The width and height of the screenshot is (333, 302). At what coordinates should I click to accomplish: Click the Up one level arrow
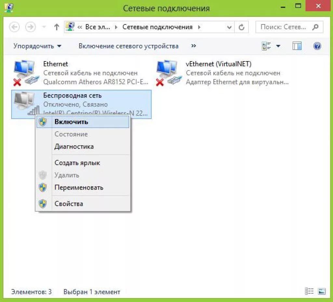[x=57, y=27]
